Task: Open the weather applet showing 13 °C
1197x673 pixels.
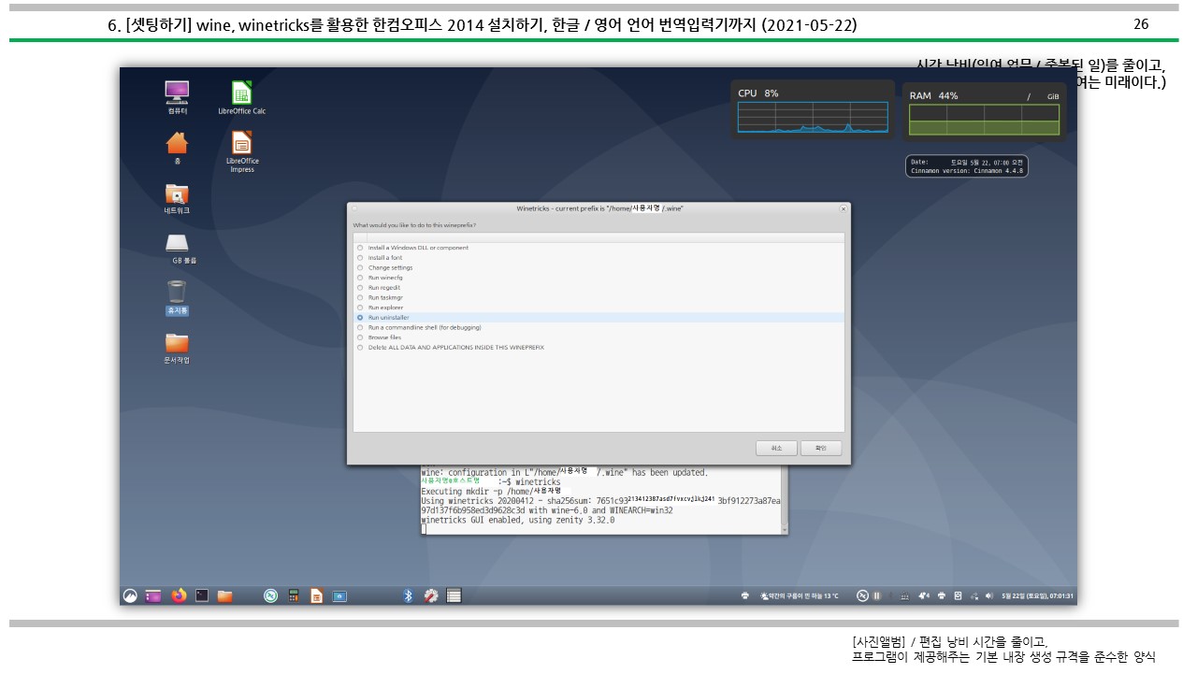Action: coord(800,595)
